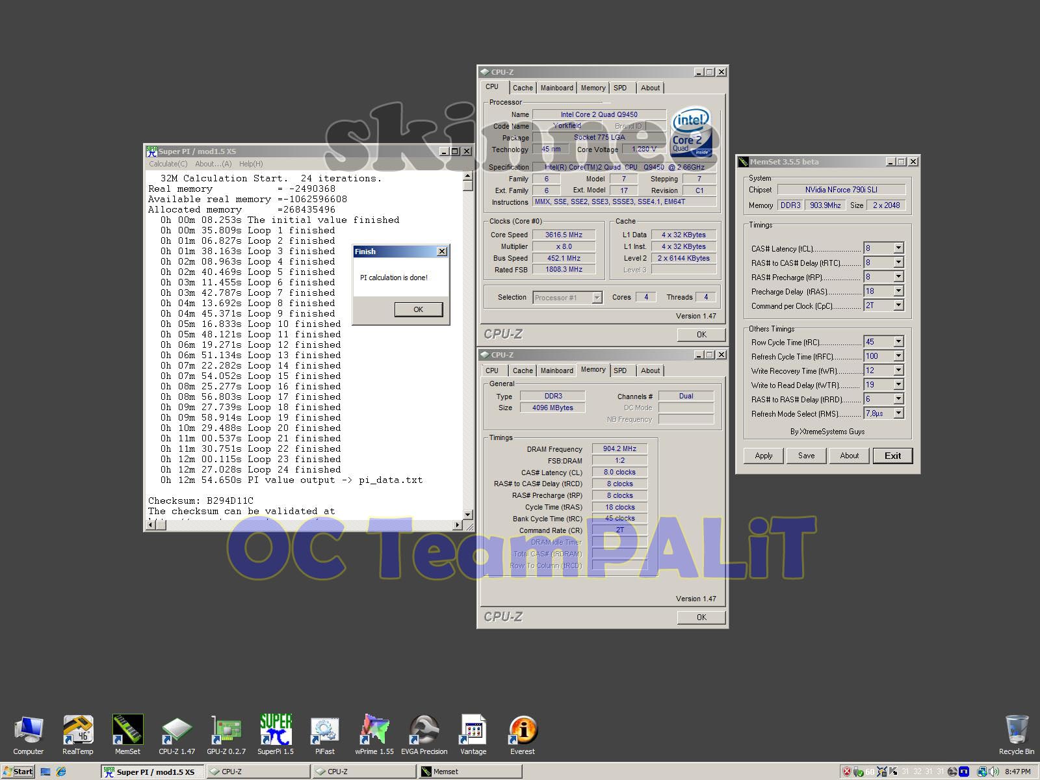Viewport: 1040px width, 780px height.
Task: Click the Checksum: B294D11C line in Super PI
Action: click(201, 501)
